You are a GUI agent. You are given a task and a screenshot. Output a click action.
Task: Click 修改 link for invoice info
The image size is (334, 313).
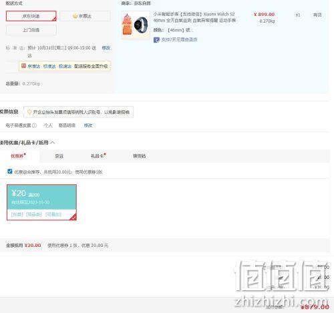[x=88, y=125]
